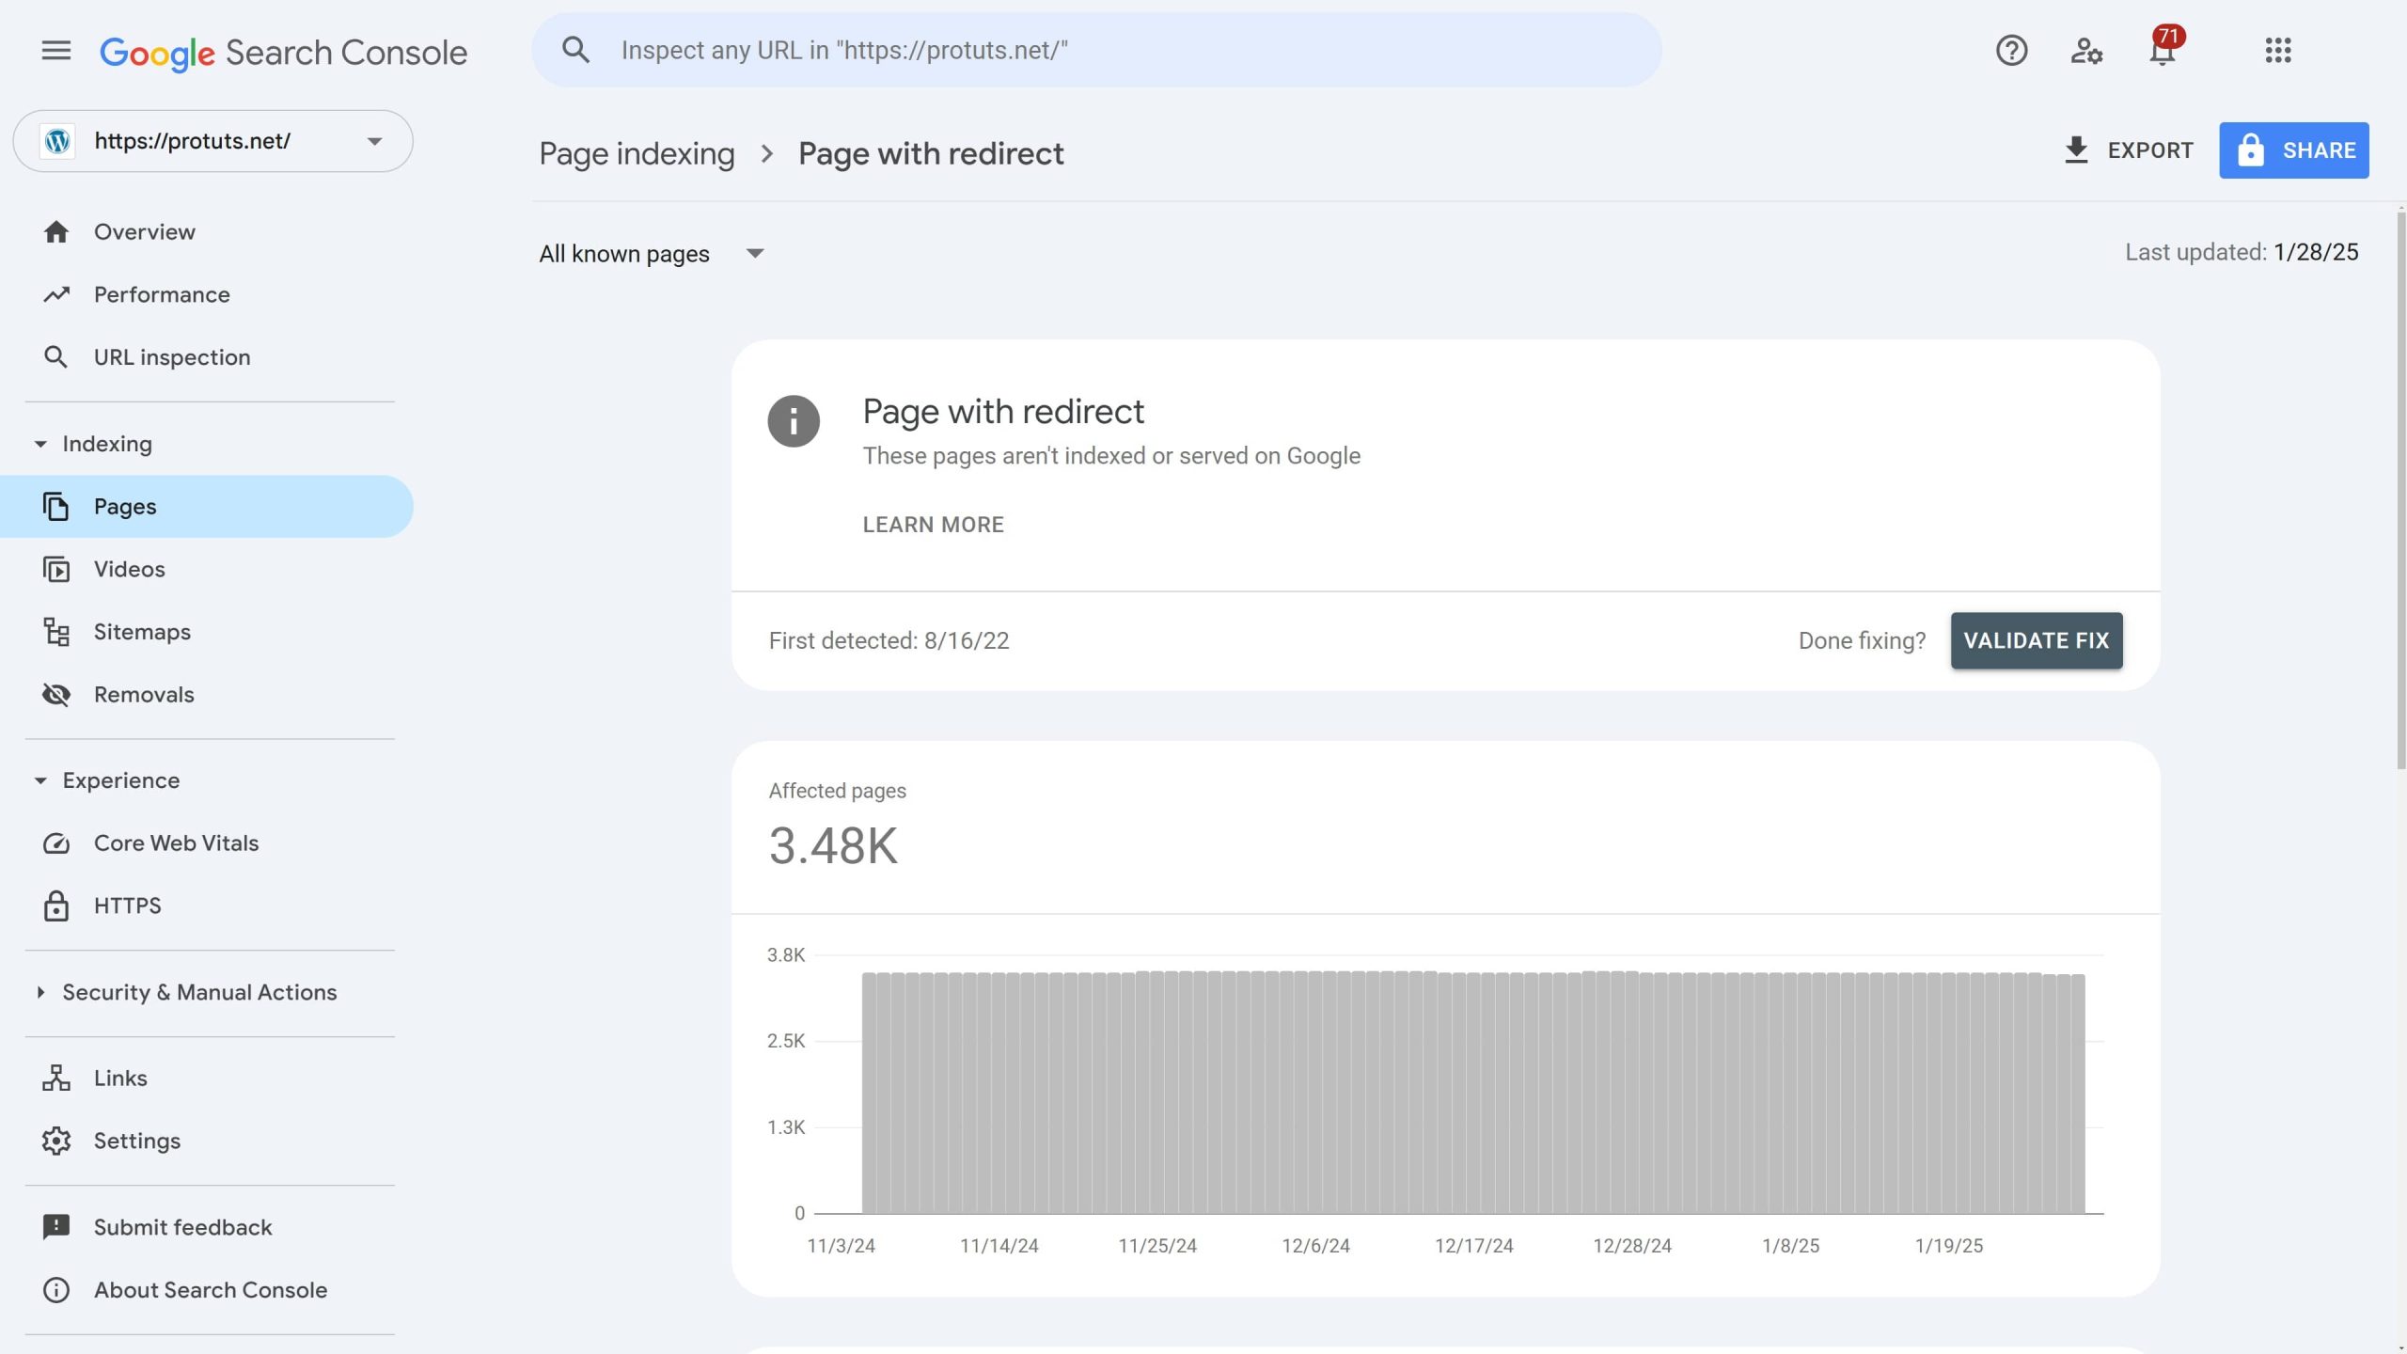
Task: Collapse the Experience section
Action: coord(40,780)
